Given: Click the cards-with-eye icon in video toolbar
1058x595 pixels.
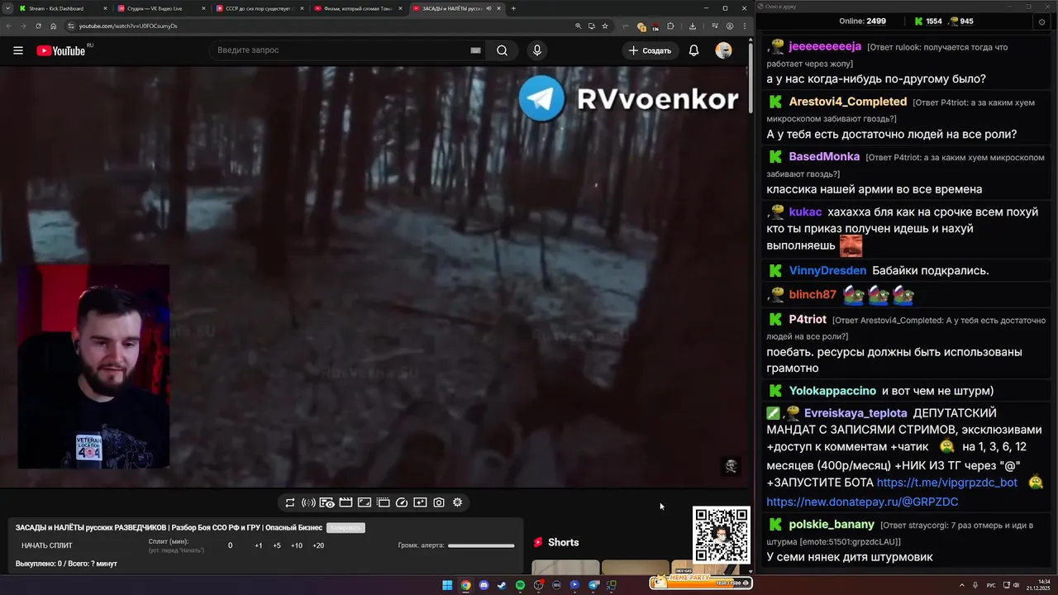Looking at the screenshot, I should (x=326, y=502).
